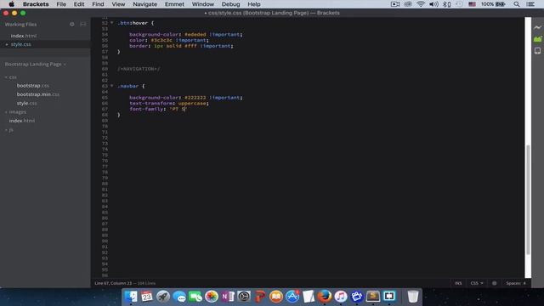This screenshot has height=306, width=544.
Task: Open OneNote in the dock
Action: 228,297
